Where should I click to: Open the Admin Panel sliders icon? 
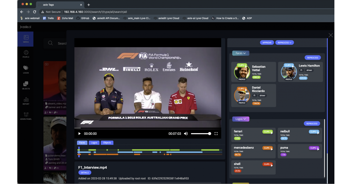coord(26,116)
